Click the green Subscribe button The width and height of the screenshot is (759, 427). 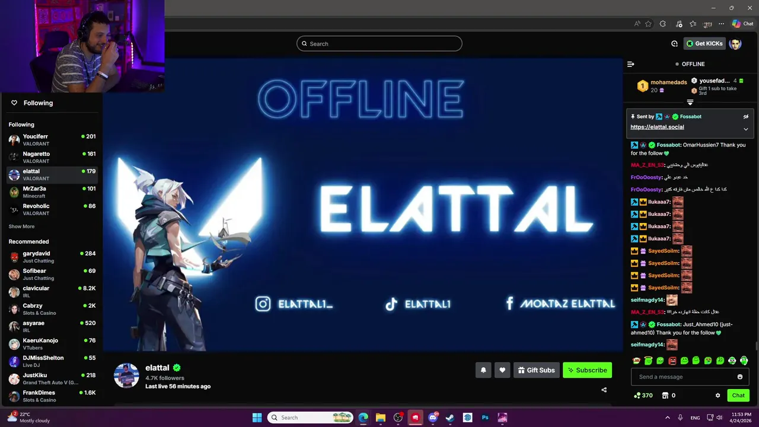pos(587,370)
